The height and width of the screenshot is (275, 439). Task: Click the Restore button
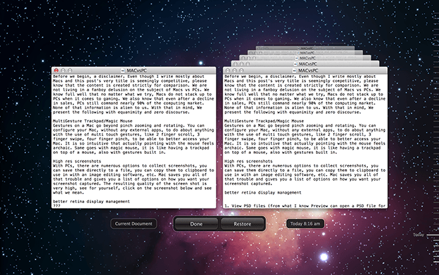click(242, 224)
